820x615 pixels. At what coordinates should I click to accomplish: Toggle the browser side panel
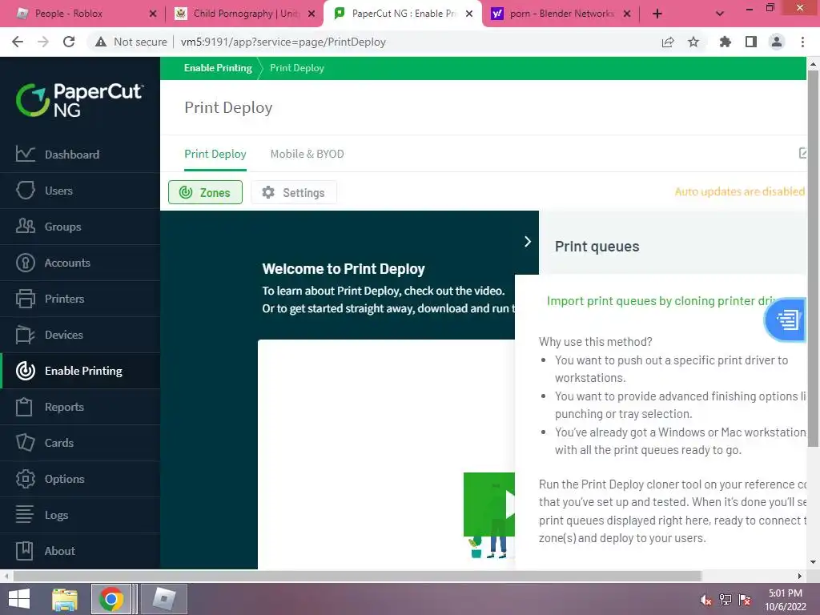click(751, 42)
